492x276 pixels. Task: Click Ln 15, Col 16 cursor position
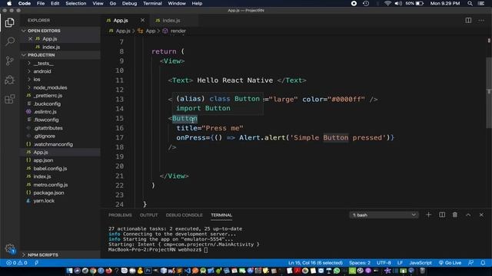point(315,263)
